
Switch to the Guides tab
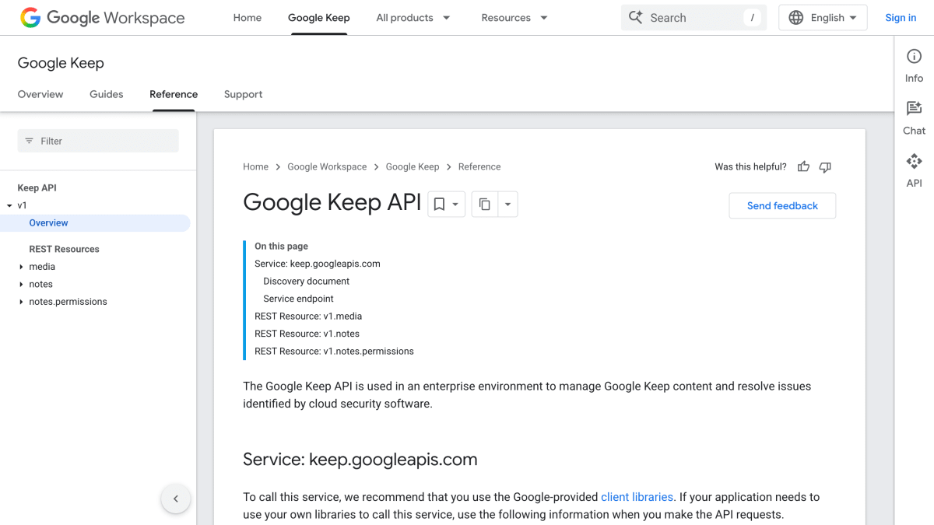click(x=107, y=94)
